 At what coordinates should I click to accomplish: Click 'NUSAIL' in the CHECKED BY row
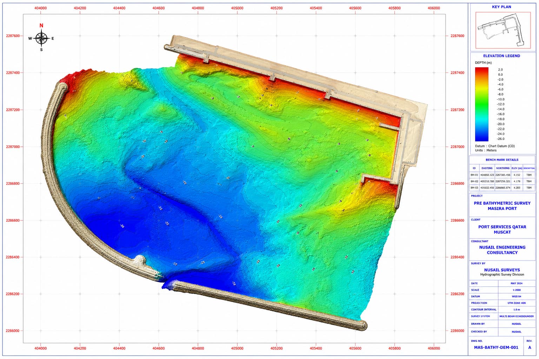517,332
